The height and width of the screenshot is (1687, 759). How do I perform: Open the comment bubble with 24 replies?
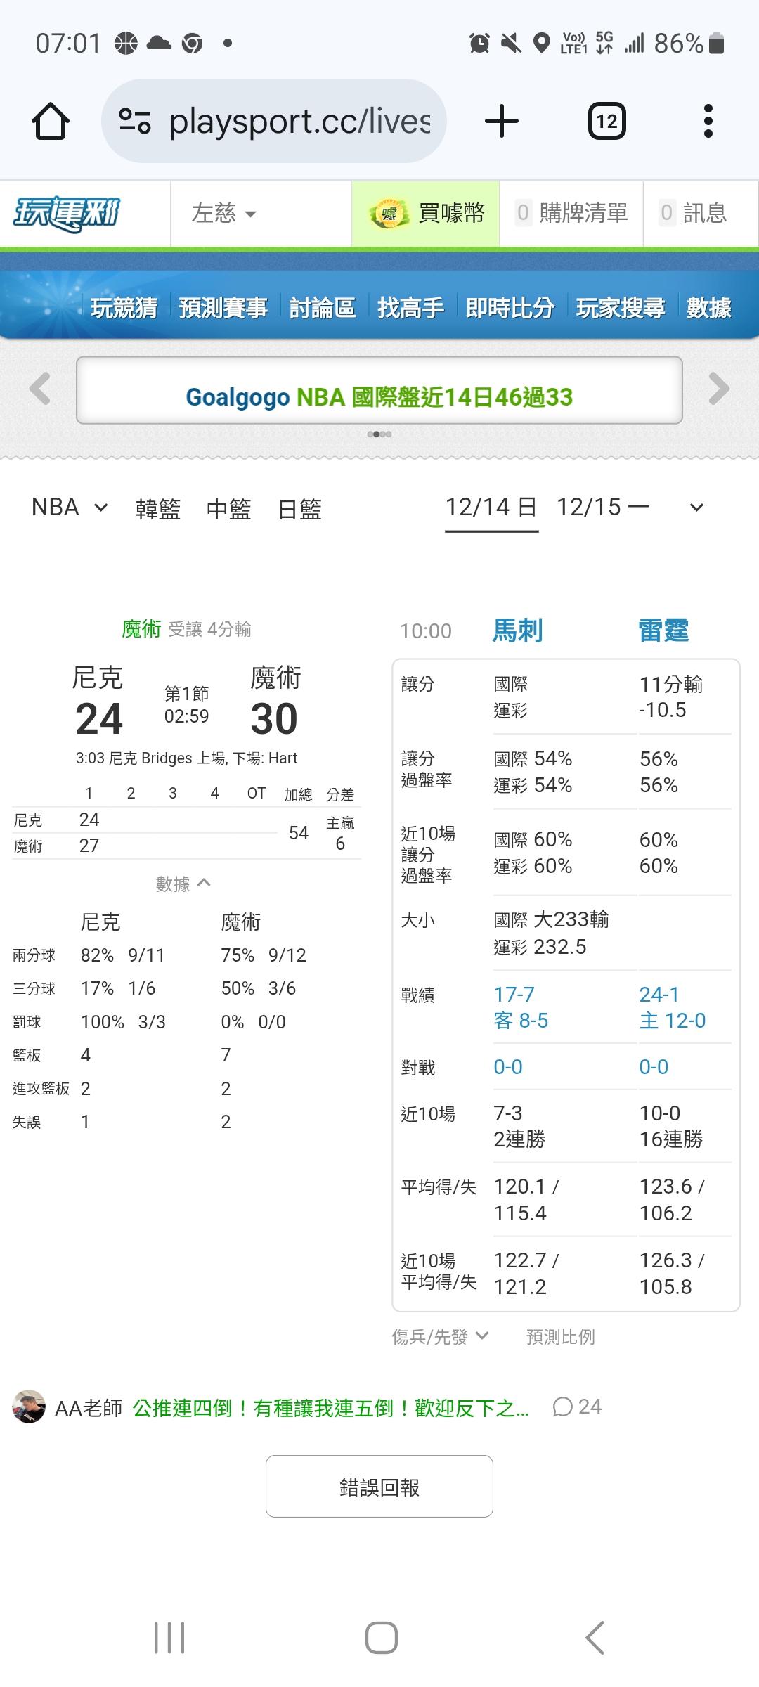[577, 1407]
